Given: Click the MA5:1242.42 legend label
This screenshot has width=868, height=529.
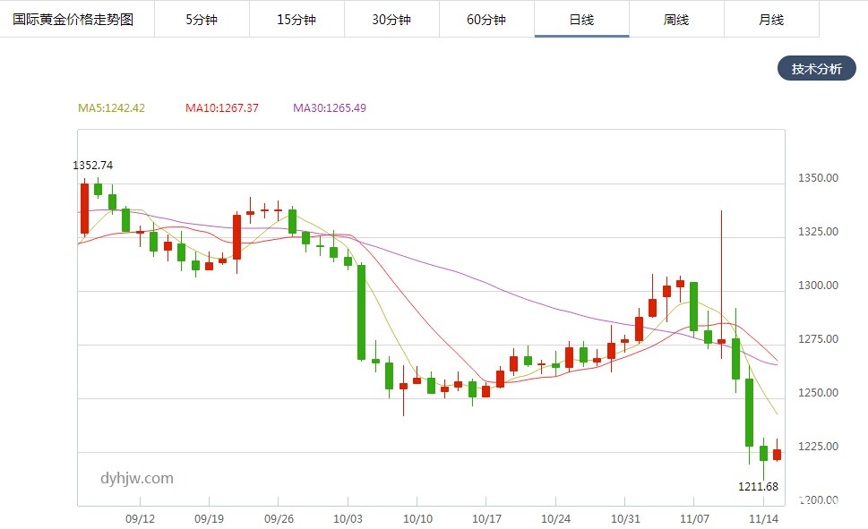Looking at the screenshot, I should [111, 108].
